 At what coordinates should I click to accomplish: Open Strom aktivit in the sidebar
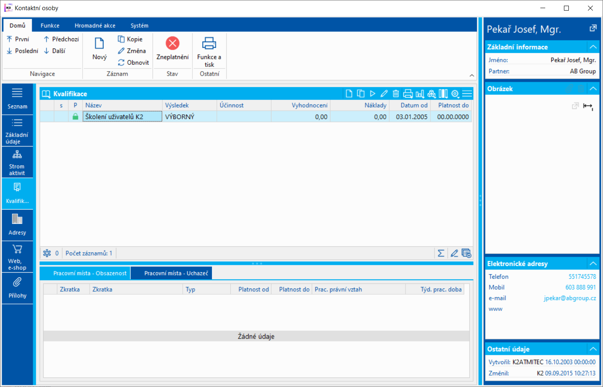(x=17, y=162)
